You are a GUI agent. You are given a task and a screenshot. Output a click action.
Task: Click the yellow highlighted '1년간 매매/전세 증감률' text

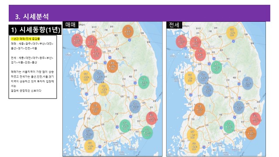click(x=25, y=39)
